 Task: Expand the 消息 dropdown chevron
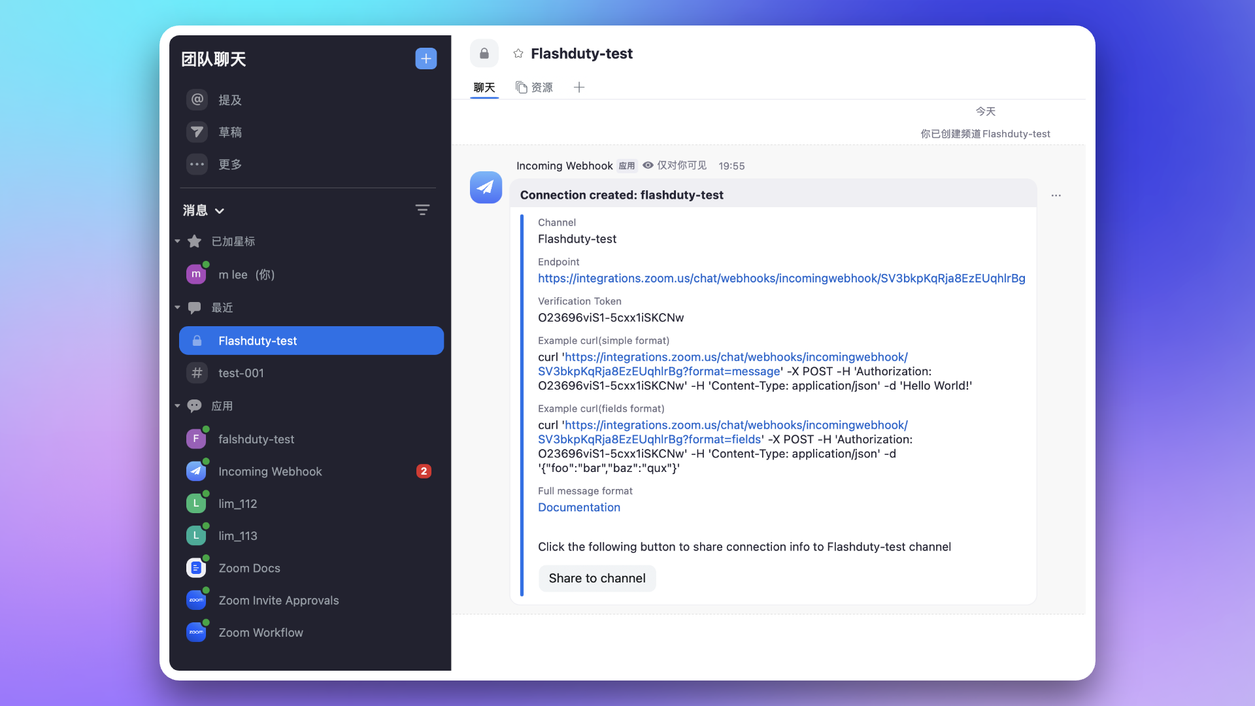[220, 210]
